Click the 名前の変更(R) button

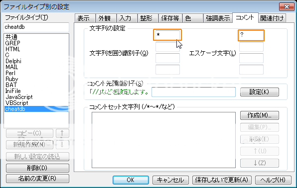(37, 179)
